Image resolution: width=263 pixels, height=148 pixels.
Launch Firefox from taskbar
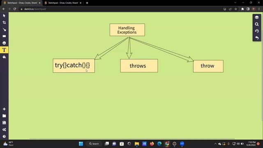point(152,144)
